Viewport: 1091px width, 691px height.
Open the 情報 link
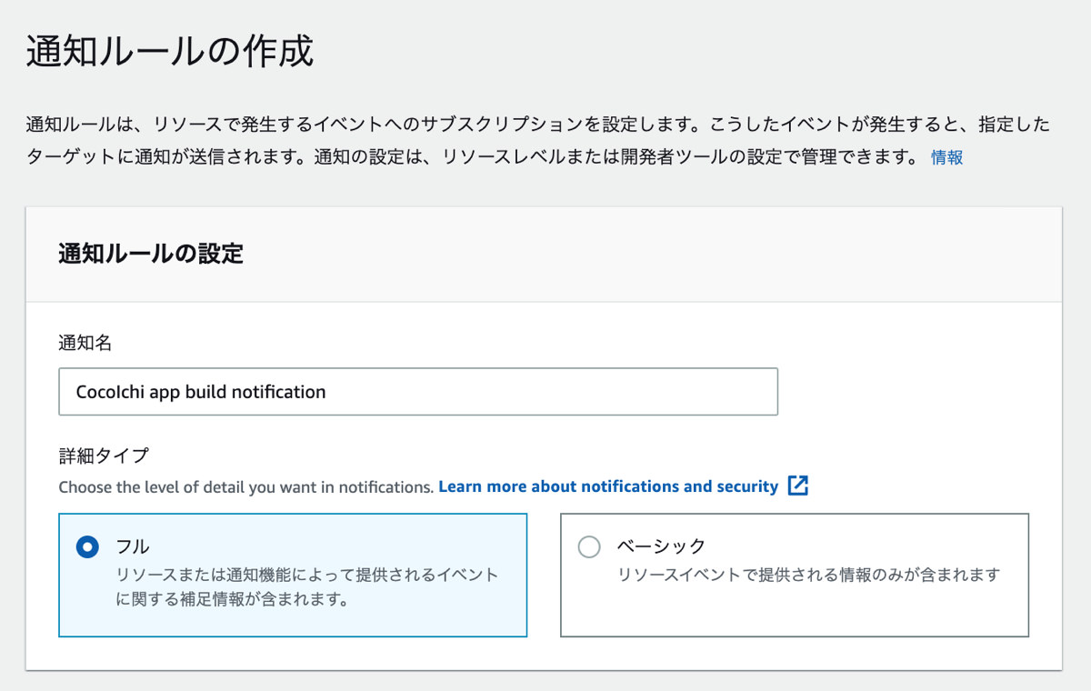946,156
